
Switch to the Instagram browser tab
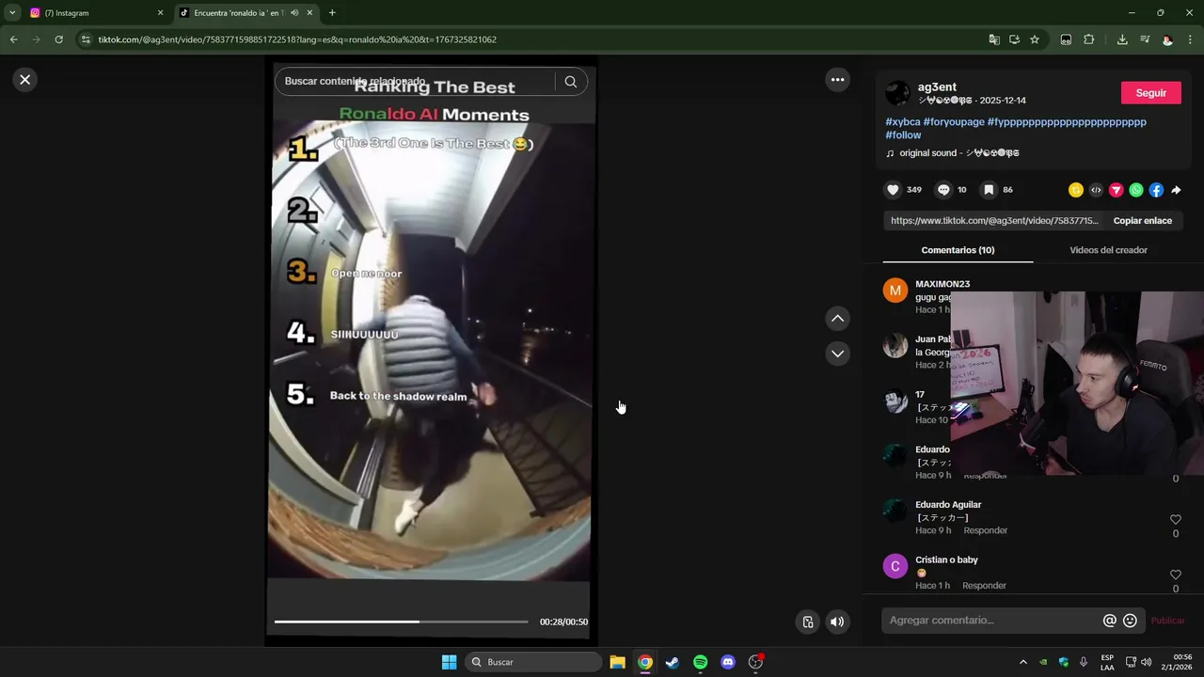click(94, 13)
